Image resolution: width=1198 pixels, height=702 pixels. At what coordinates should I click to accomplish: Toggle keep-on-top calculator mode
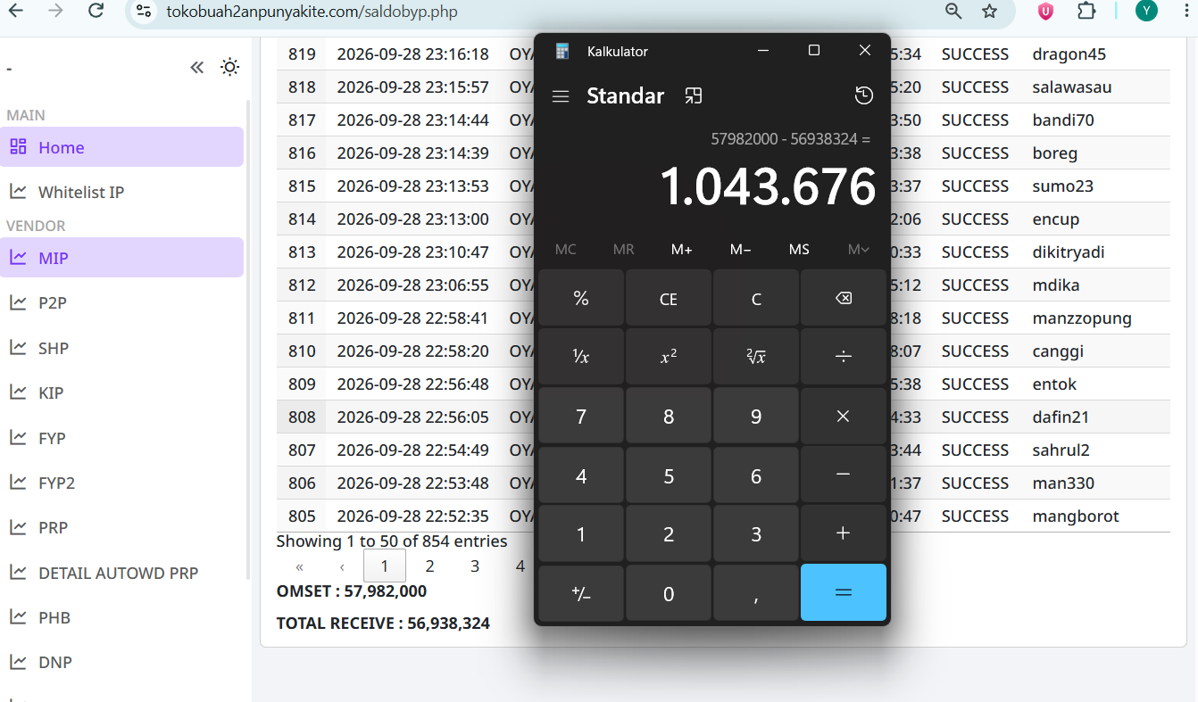(x=693, y=96)
